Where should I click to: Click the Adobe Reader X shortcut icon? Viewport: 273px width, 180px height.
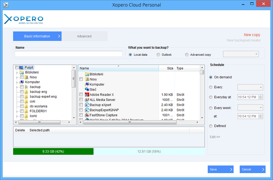[x=87, y=94]
